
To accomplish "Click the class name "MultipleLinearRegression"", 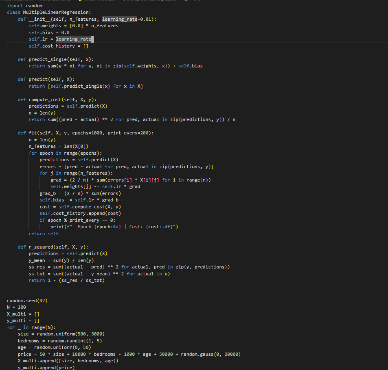I will click(x=56, y=12).
